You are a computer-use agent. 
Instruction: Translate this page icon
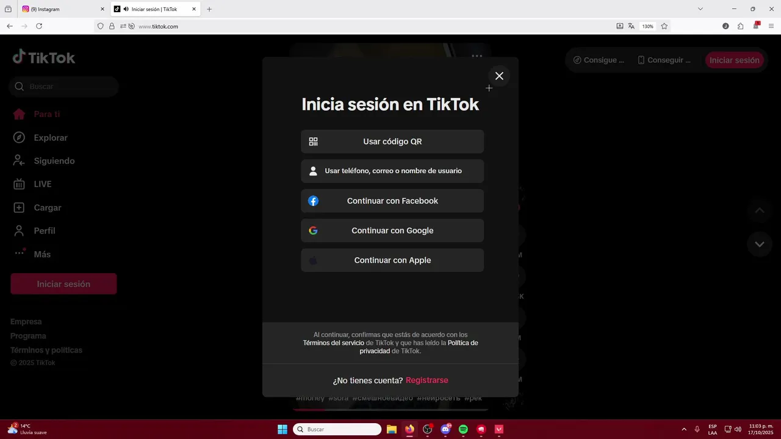click(x=632, y=26)
